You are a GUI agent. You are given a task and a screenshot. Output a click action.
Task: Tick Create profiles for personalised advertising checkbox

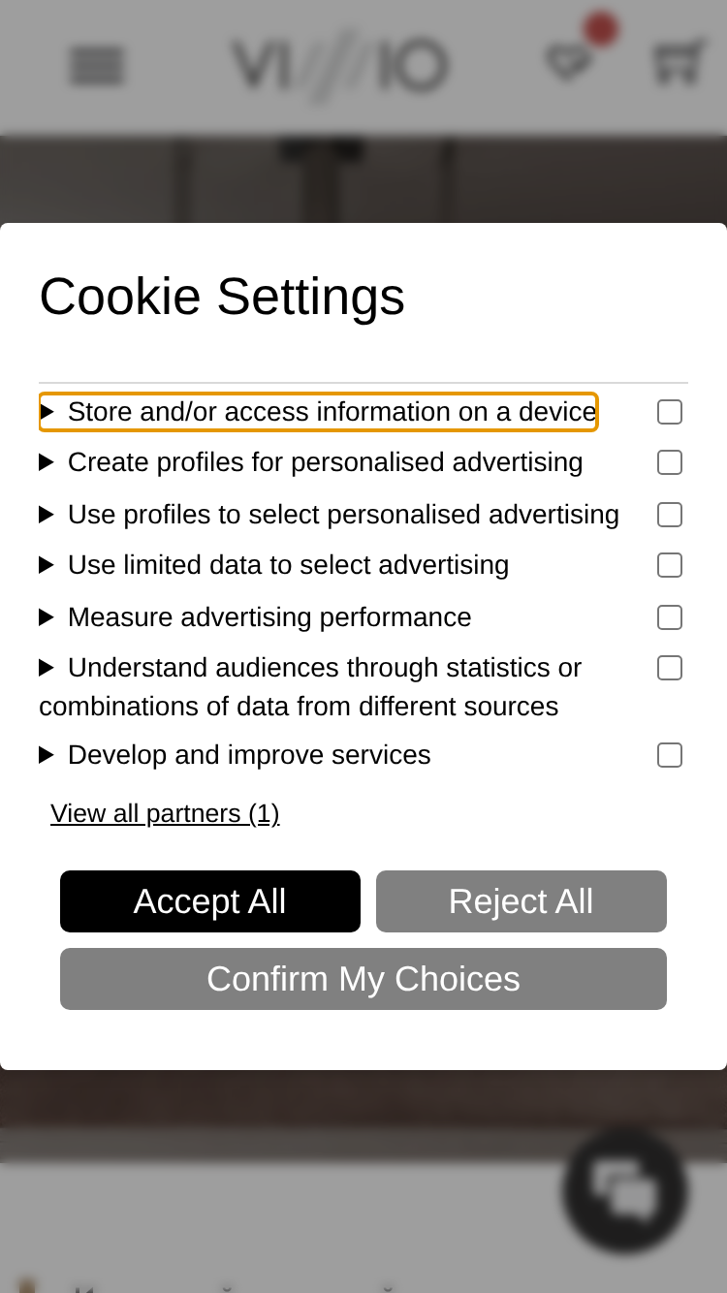tap(670, 462)
